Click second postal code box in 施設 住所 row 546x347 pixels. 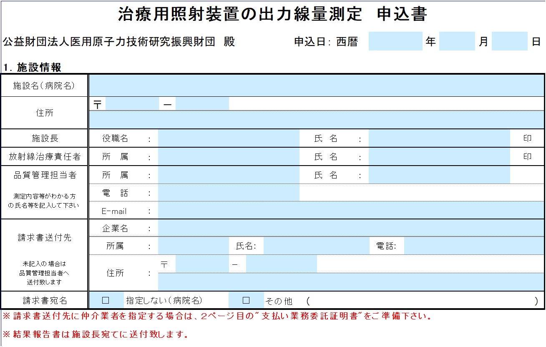[x=202, y=103]
